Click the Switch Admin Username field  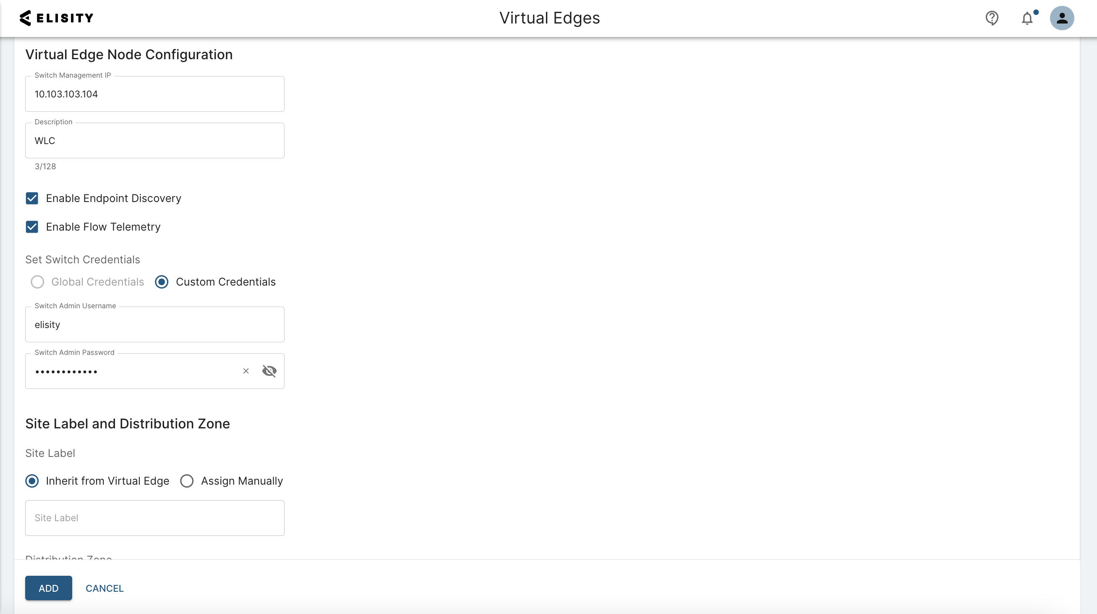tap(154, 325)
